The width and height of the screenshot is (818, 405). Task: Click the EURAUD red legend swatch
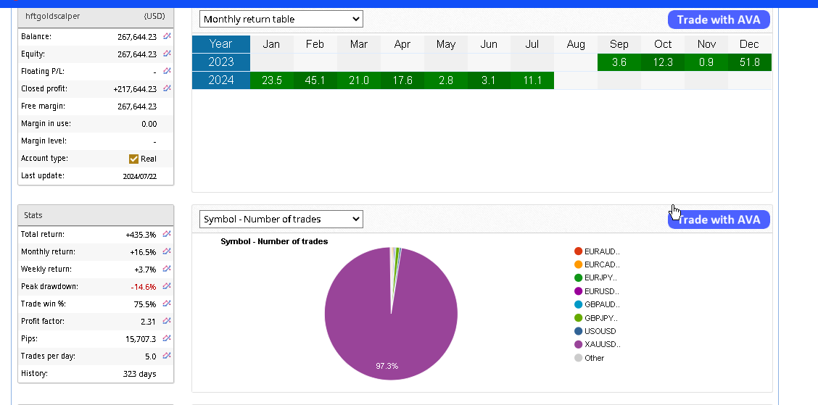[x=578, y=251]
